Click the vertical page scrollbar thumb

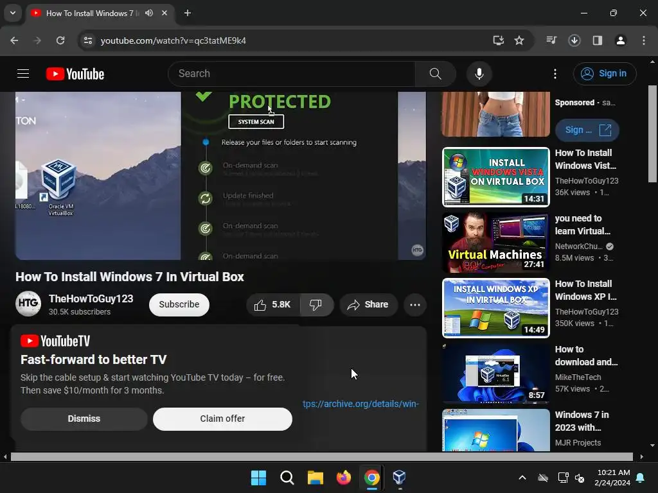(x=653, y=134)
